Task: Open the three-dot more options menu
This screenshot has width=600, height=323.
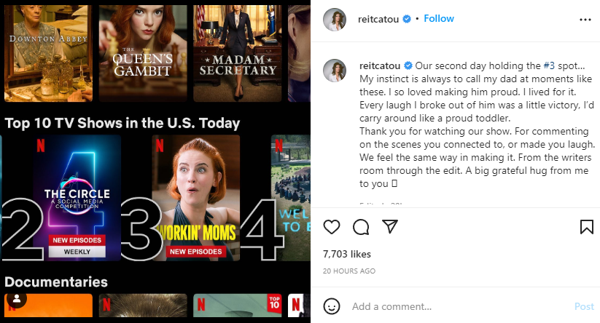Action: click(x=585, y=20)
